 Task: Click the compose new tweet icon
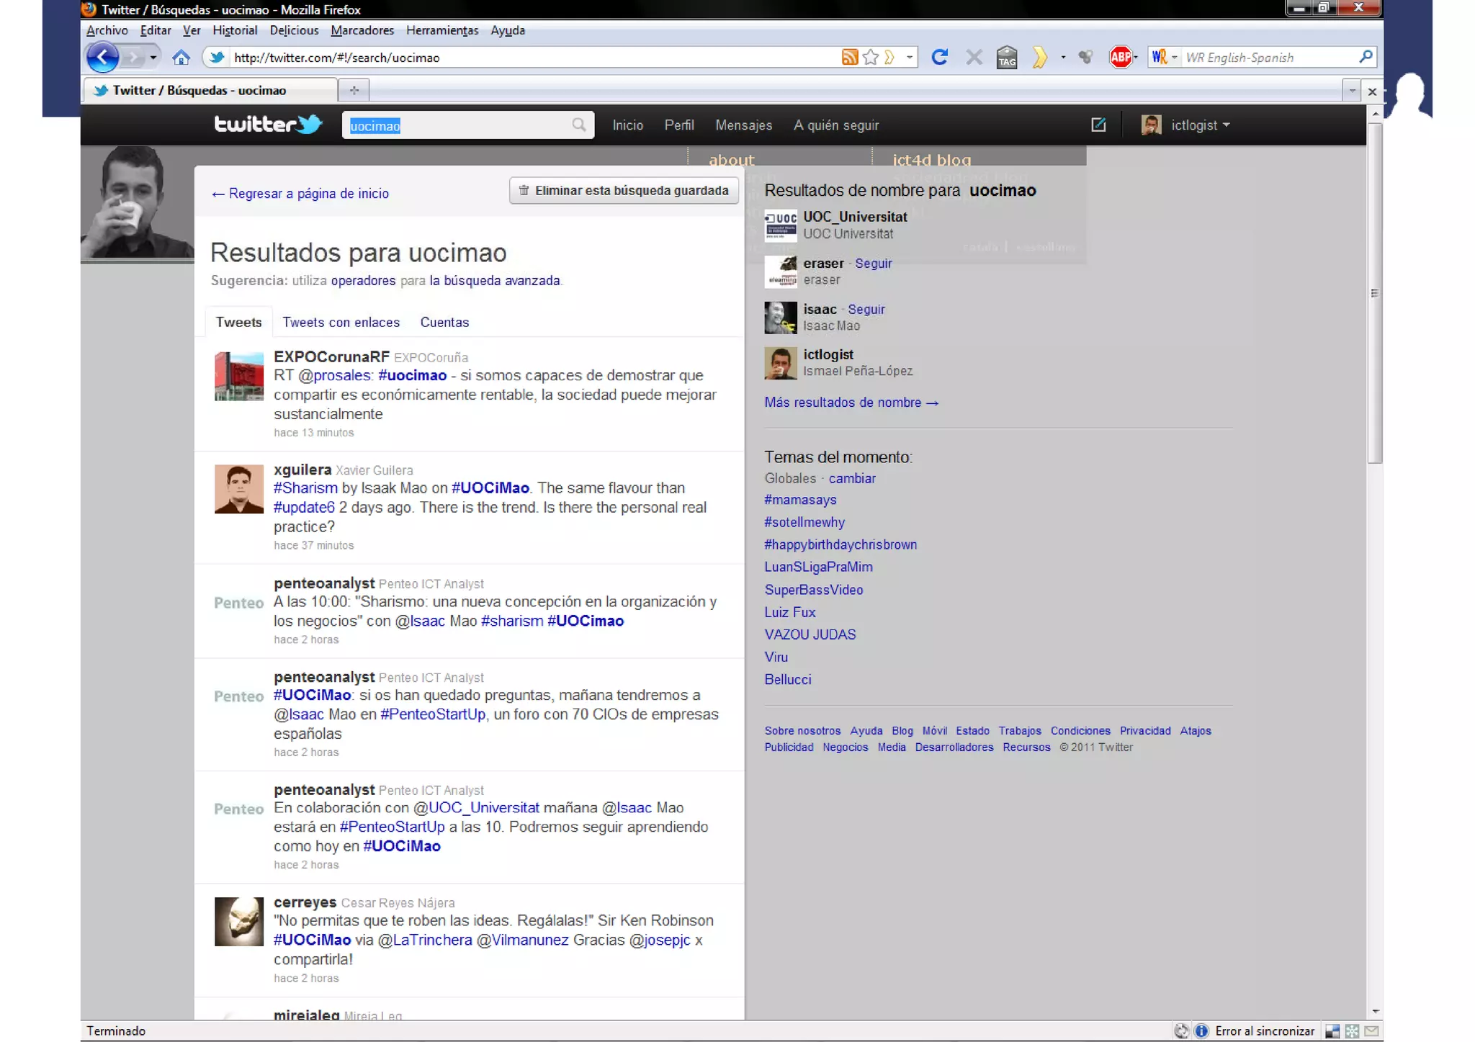[x=1098, y=125]
